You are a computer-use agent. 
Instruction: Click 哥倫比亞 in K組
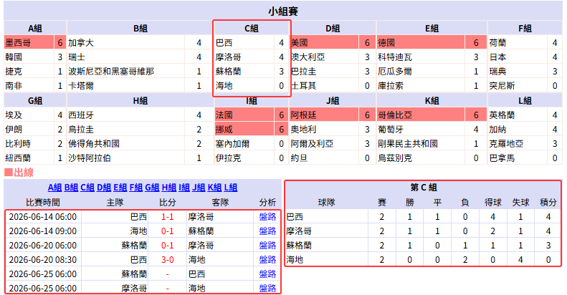click(395, 115)
